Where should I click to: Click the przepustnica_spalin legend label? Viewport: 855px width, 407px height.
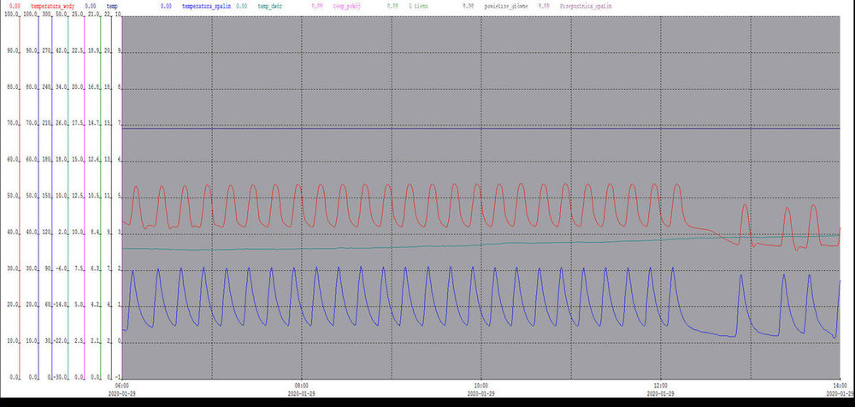pyautogui.click(x=586, y=6)
